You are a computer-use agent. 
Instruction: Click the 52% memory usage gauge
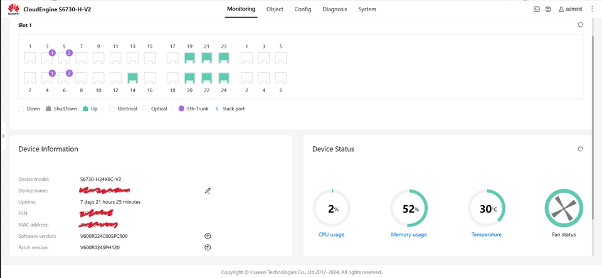pyautogui.click(x=409, y=208)
